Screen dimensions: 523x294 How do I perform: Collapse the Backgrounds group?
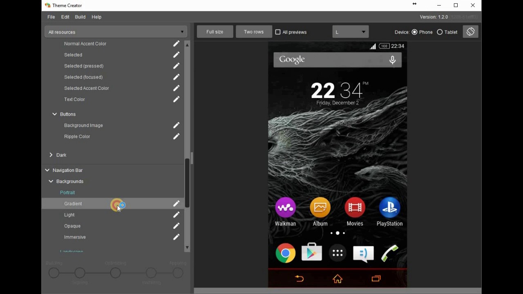coord(51,181)
